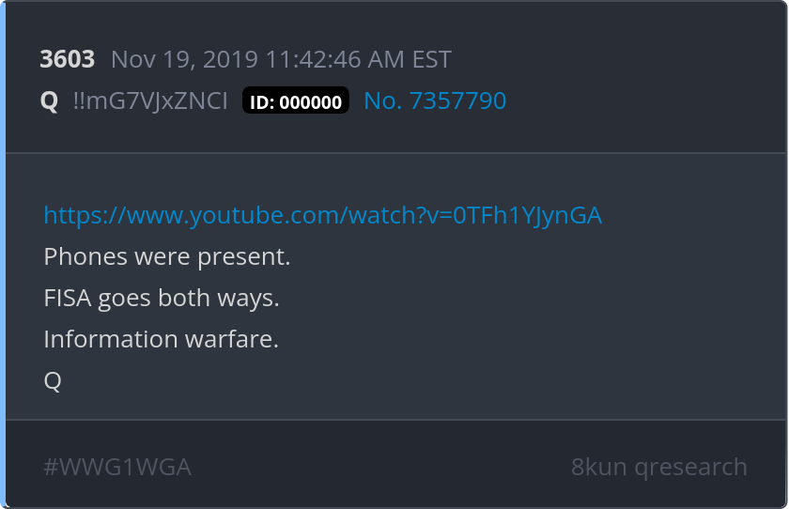Click the "ID:" text inside black badge
This screenshot has height=509, width=789.
coord(262,102)
